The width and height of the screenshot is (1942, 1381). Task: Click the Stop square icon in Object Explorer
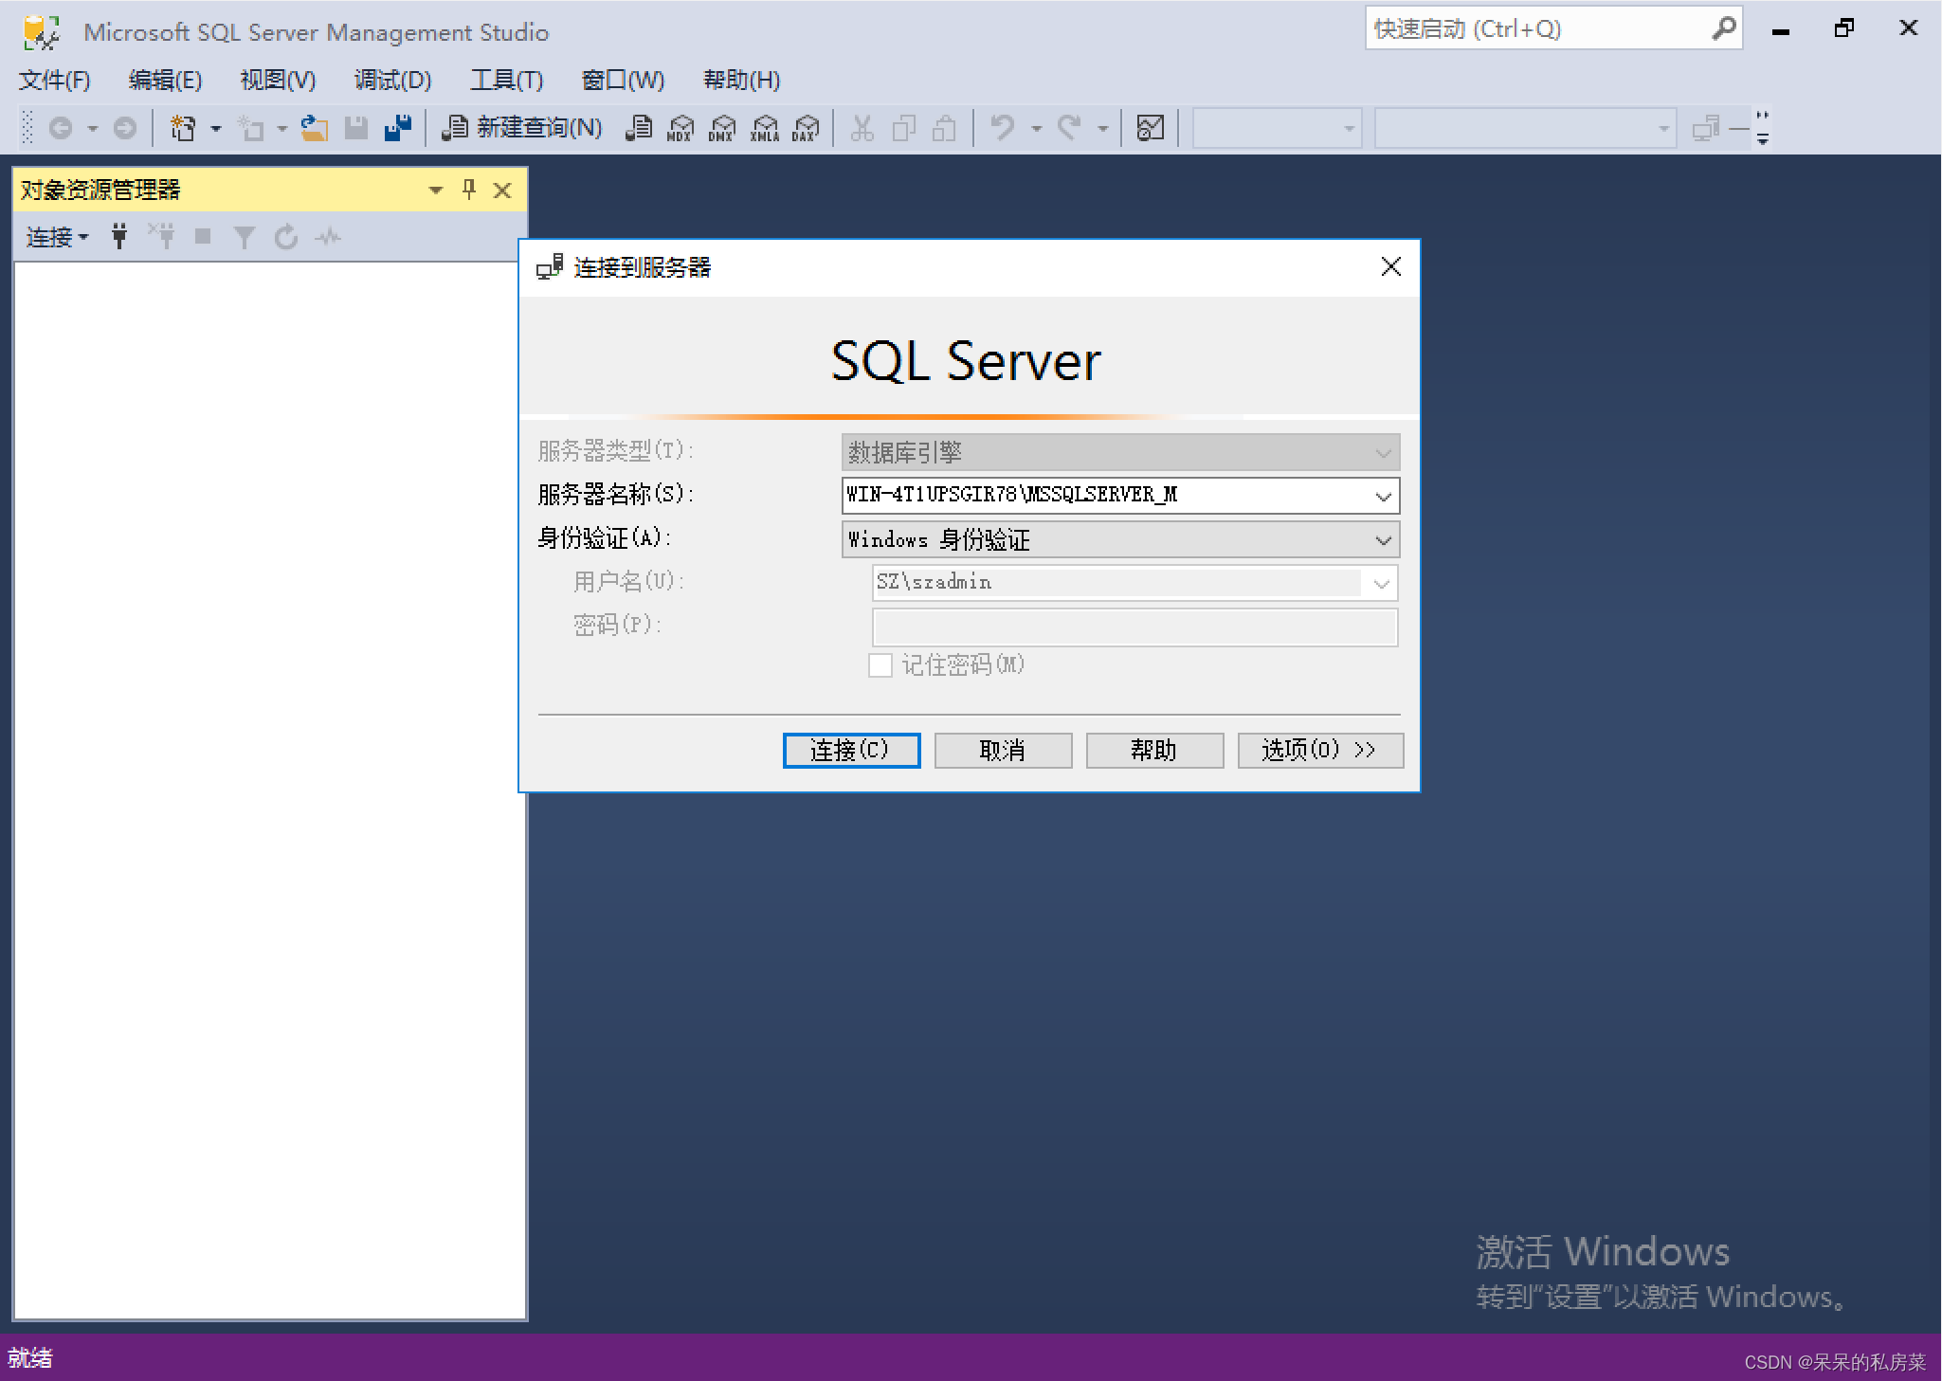[x=203, y=237]
